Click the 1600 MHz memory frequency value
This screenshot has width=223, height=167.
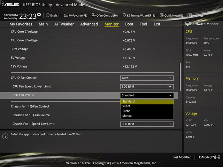[191, 90]
